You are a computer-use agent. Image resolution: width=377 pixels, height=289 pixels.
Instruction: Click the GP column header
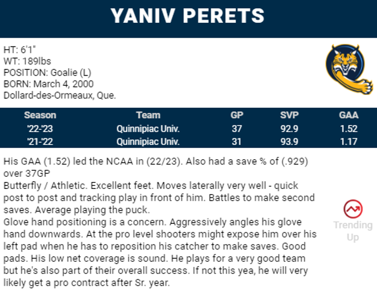237,115
